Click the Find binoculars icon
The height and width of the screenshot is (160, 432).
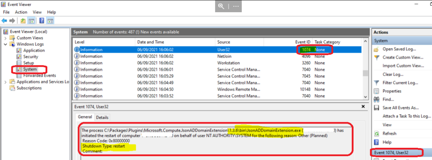376,100
